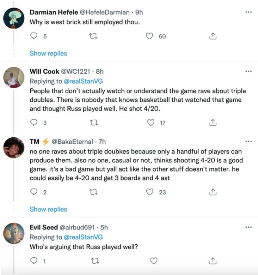Show replies under TM's tweet

click(x=48, y=209)
